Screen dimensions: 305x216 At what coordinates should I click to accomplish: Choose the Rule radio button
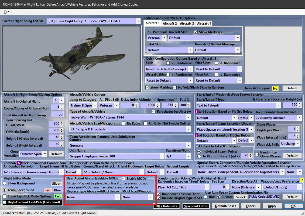point(205,197)
